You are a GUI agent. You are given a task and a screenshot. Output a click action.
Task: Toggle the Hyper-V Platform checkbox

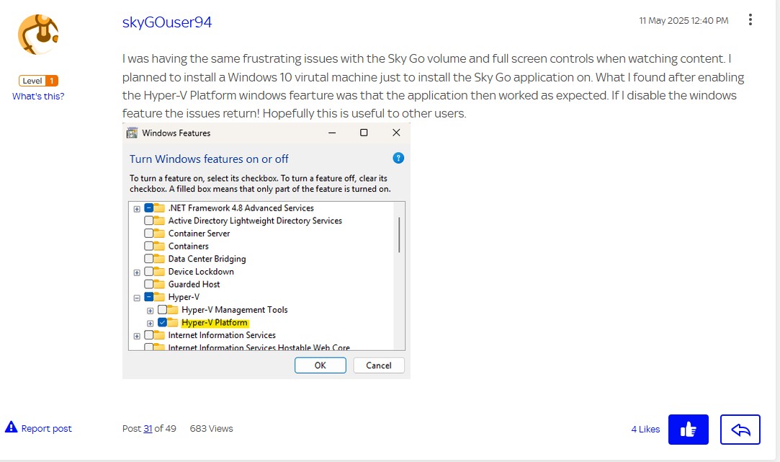(162, 323)
